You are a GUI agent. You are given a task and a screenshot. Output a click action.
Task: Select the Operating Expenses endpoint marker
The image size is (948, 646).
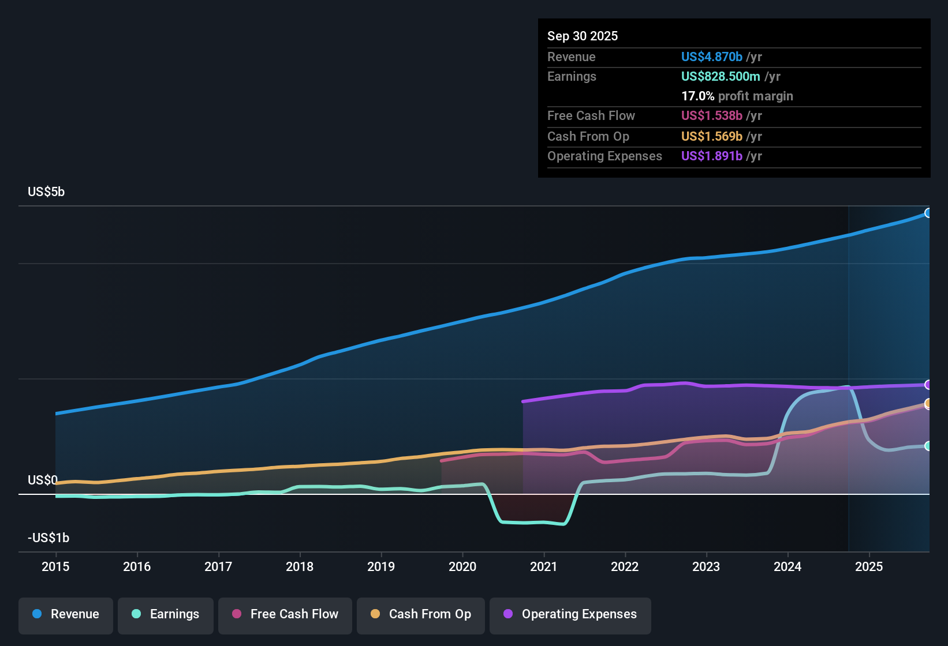[928, 385]
